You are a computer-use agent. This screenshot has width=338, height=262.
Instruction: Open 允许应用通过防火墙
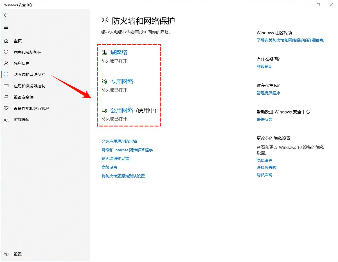[x=119, y=141]
